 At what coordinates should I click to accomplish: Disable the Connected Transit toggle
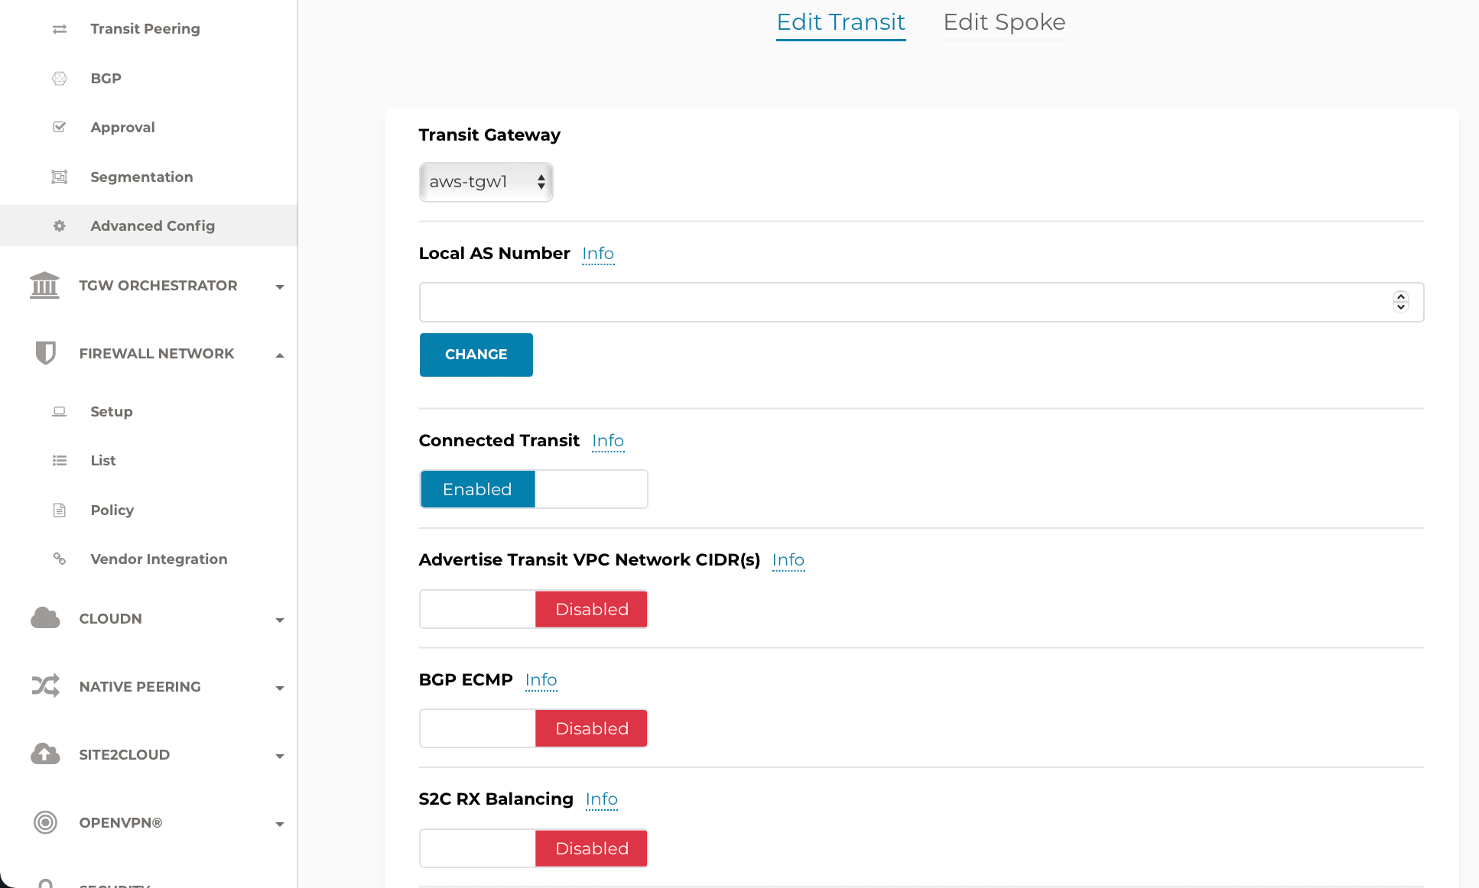point(590,489)
